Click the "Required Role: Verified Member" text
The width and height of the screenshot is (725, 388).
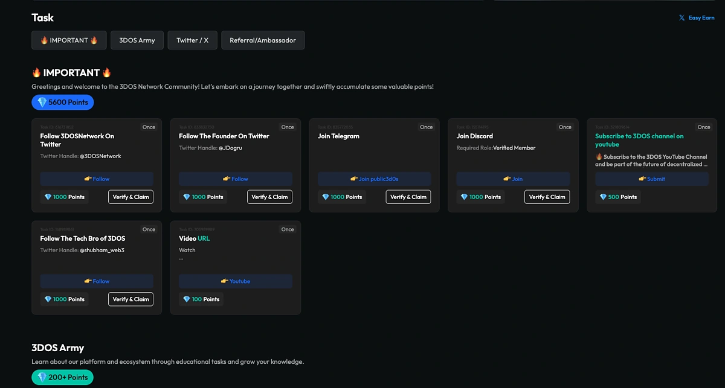[x=496, y=148]
